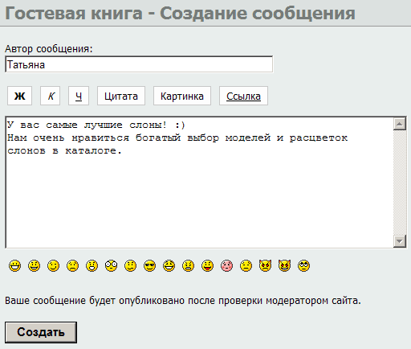Submit the message with Создать button
411x349 pixels.
pyautogui.click(x=41, y=332)
